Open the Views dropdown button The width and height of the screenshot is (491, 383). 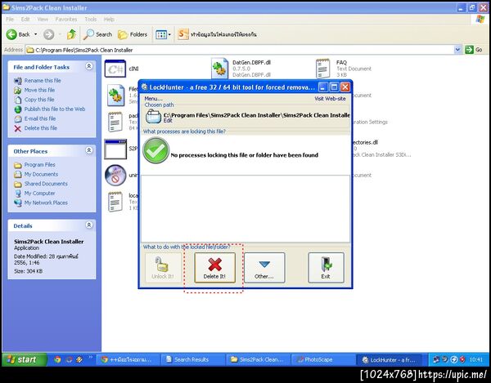163,34
